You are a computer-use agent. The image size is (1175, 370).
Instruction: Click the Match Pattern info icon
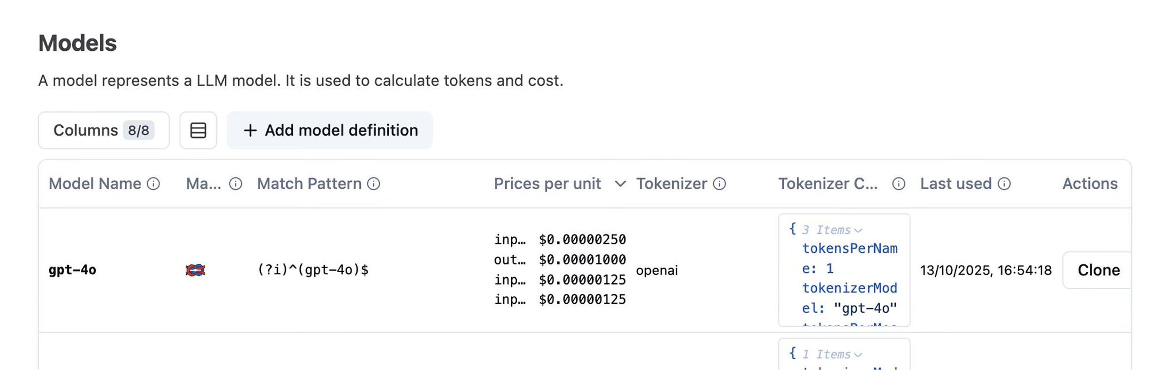[373, 184]
